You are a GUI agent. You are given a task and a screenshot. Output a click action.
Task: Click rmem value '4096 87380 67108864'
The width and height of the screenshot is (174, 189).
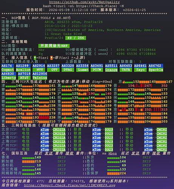136,50
